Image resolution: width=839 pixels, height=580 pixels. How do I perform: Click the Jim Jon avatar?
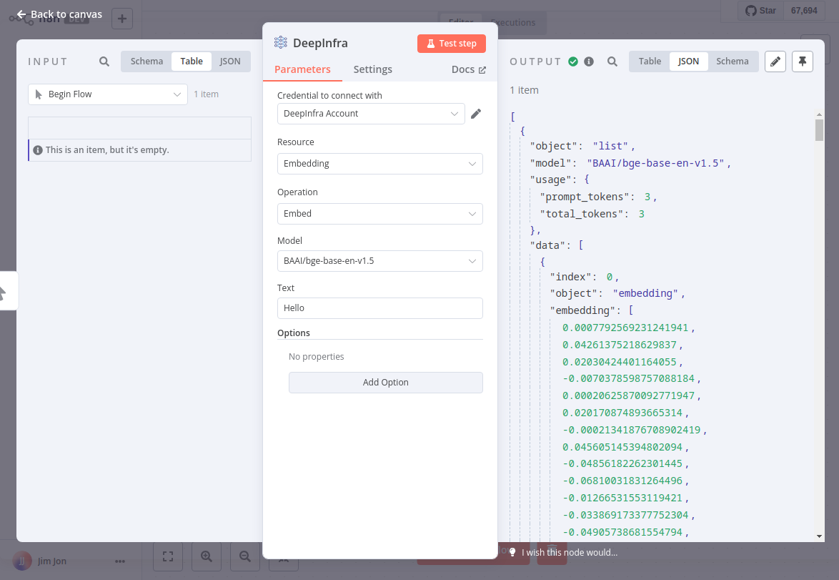pyautogui.click(x=22, y=561)
